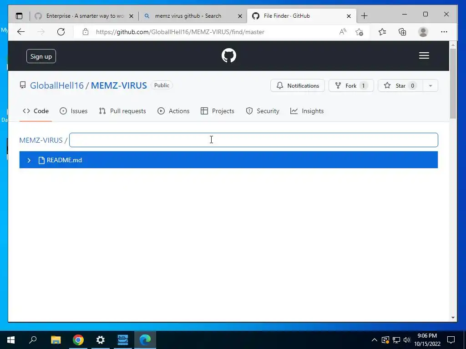Screen dimensions: 466x349
Task: Reload the page with the Refresh icon
Action: click(61, 32)
